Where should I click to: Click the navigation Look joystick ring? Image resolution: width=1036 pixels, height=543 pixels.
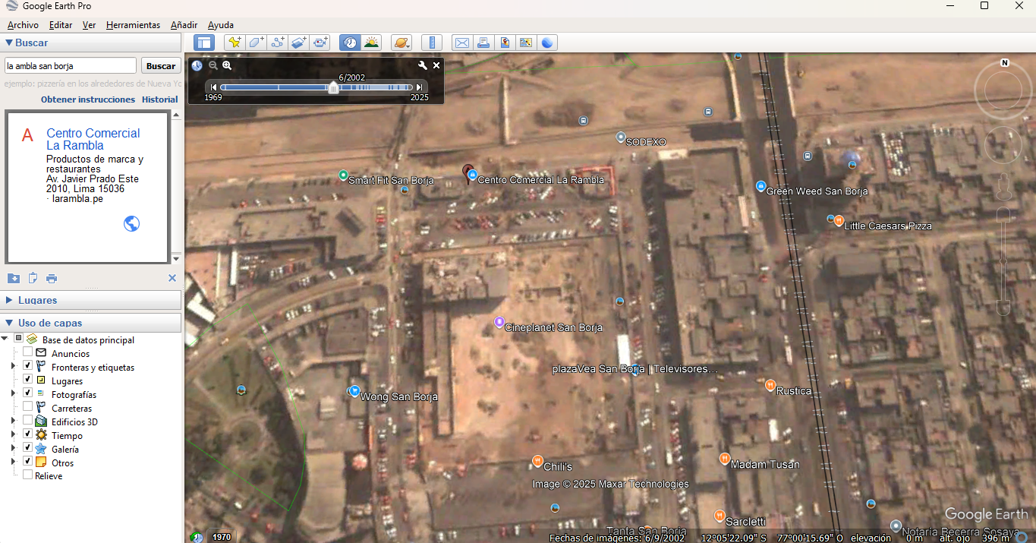coord(1003,91)
